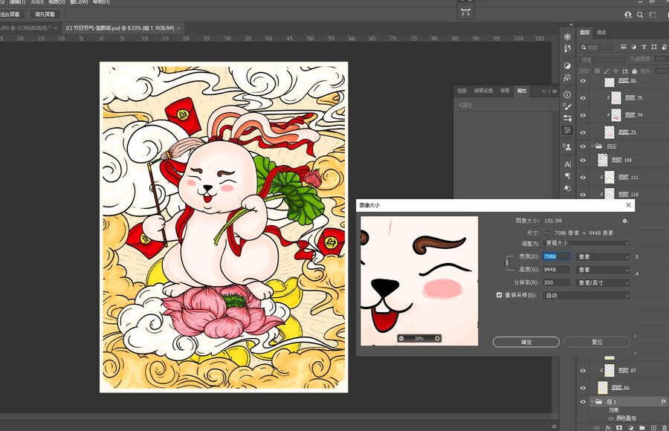
Task: Switch to the 信息 Info tab
Action: pyautogui.click(x=462, y=91)
